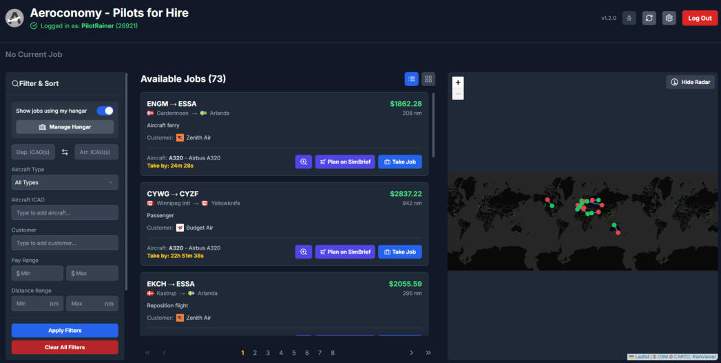Screen dimensions: 721x363
Task: Click the bug report icon in header
Action: [629, 18]
